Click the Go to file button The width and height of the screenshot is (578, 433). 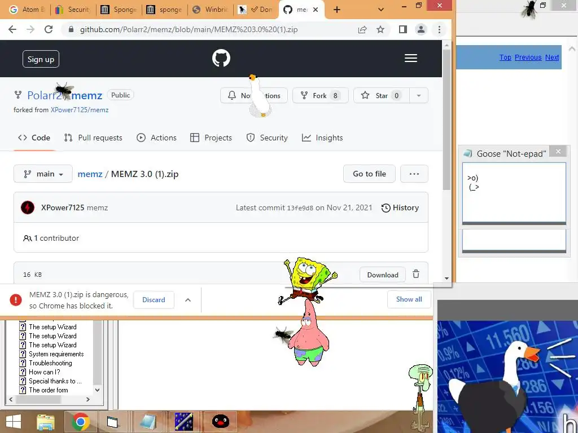(x=369, y=174)
